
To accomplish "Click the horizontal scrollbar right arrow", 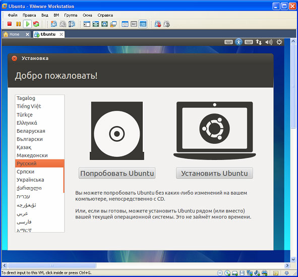I will [287, 265].
